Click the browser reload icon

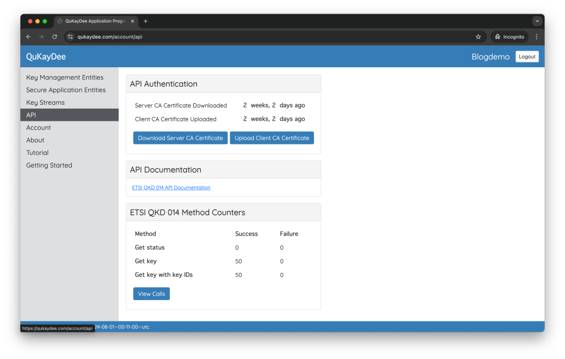click(55, 37)
